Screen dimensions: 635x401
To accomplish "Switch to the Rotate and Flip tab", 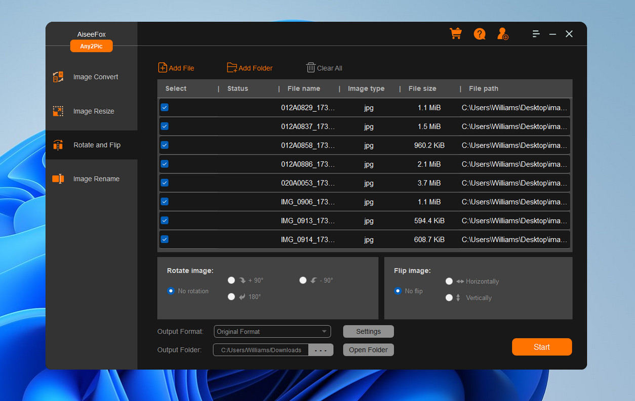I will (92, 145).
